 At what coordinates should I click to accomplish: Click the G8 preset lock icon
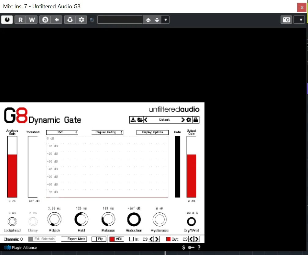[196, 120]
